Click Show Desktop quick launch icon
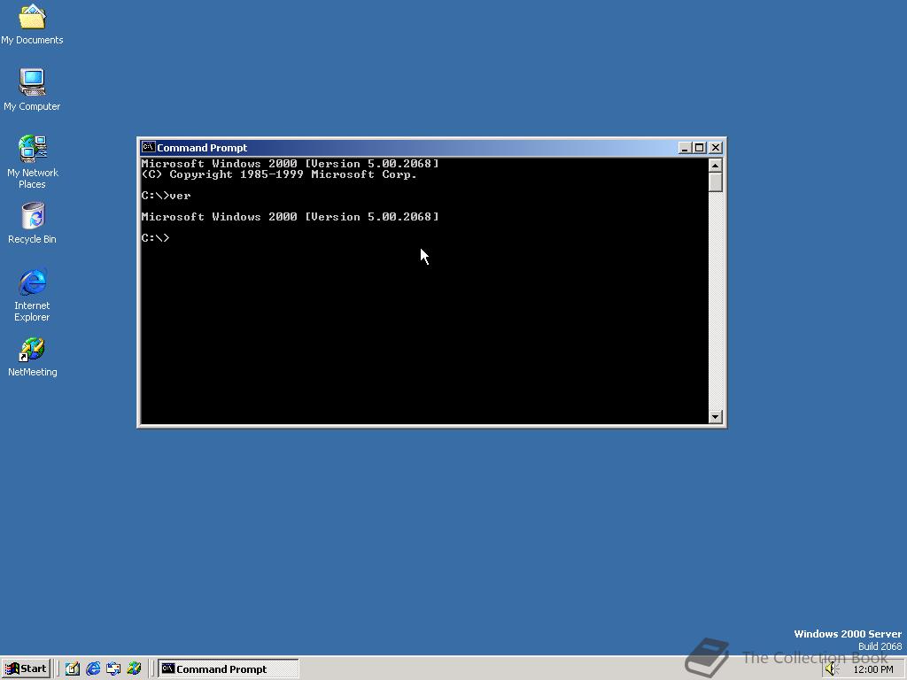This screenshot has height=680, width=907. point(73,668)
